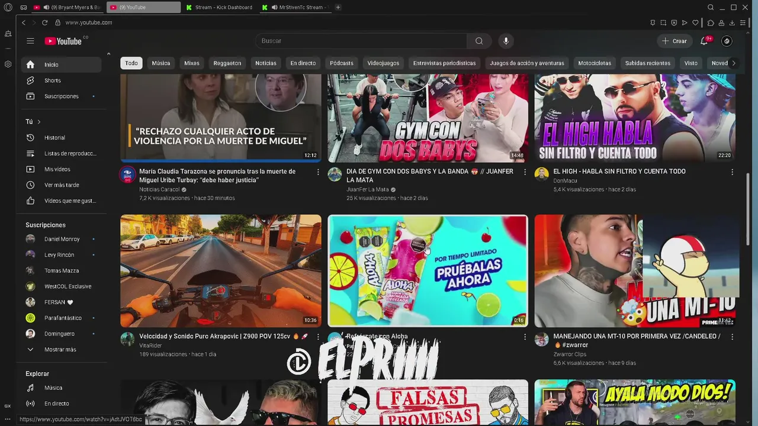Viewport: 758px width, 426px height.
Task: Open browser extensions cube icon
Action: click(711, 22)
